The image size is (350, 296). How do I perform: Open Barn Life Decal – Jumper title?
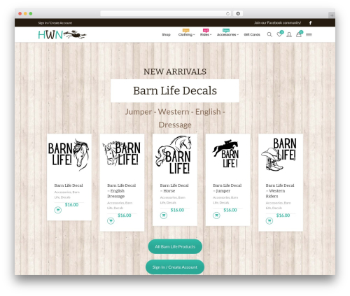coord(227,188)
